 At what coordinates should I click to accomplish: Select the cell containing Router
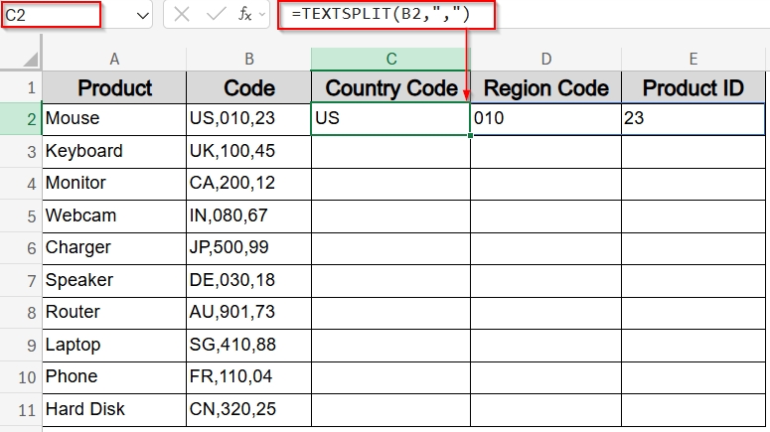[x=114, y=313]
